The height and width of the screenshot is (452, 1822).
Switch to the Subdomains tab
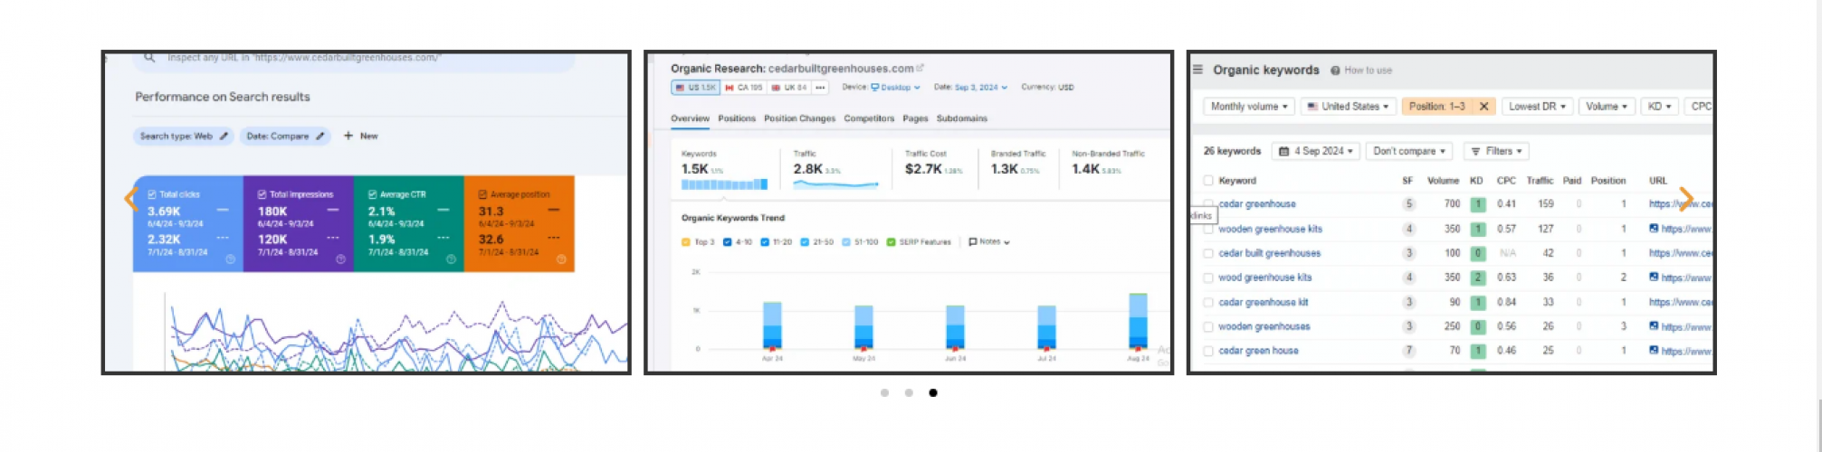962,118
